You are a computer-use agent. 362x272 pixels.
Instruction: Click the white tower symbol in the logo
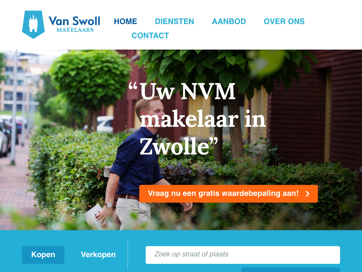click(x=33, y=23)
